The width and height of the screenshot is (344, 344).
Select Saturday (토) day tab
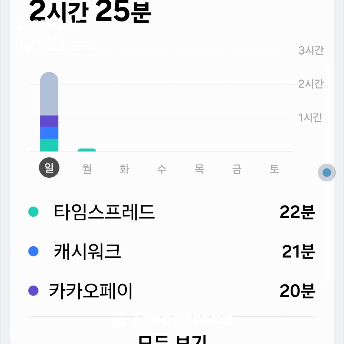click(x=274, y=169)
